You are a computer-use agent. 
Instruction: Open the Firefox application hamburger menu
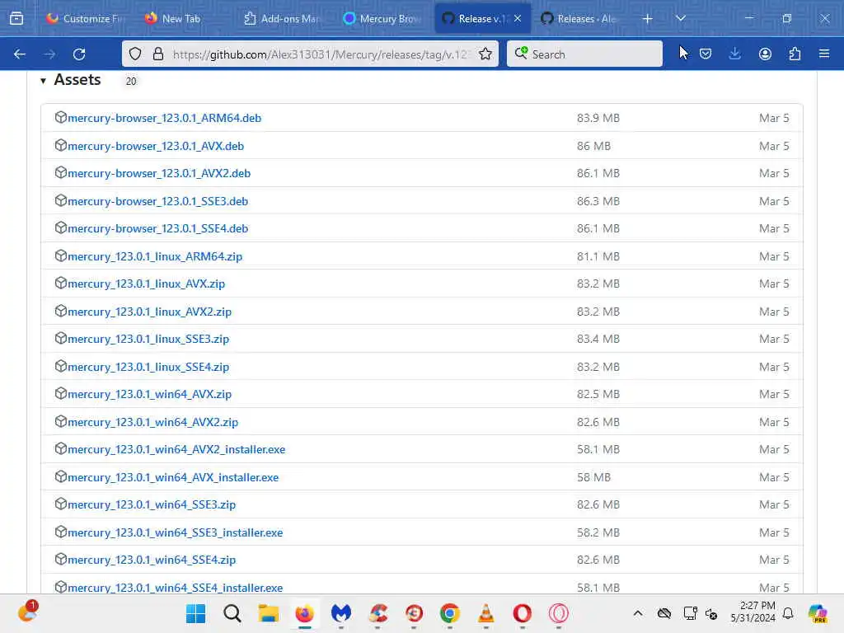coord(824,54)
